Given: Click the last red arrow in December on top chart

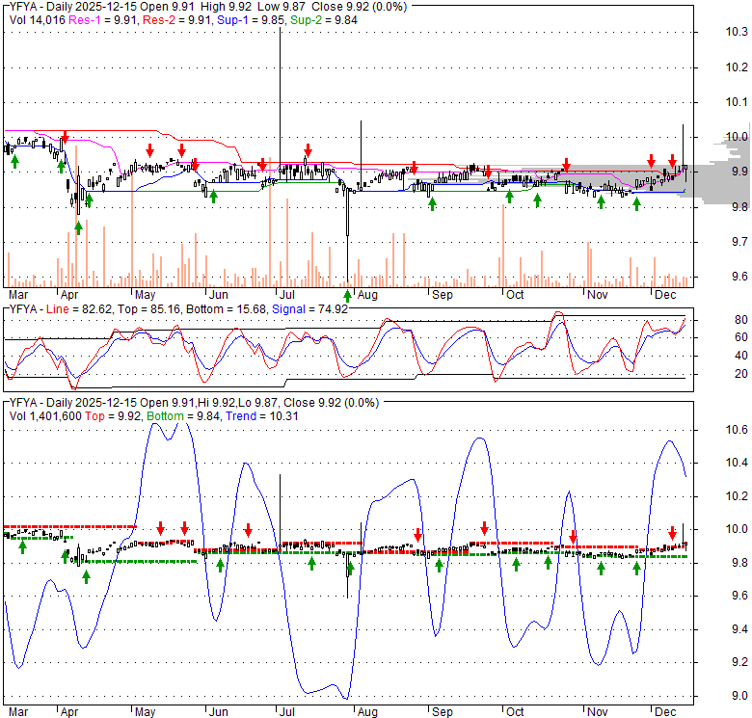Looking at the screenshot, I should tap(672, 161).
